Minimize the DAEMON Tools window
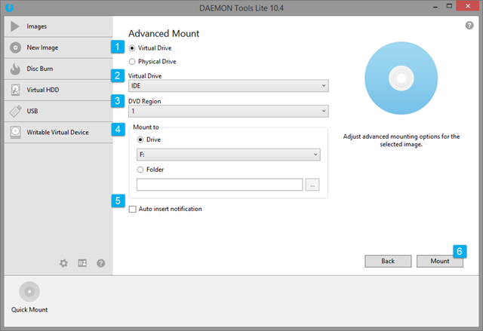This screenshot has width=483, height=331. [x=435, y=7]
